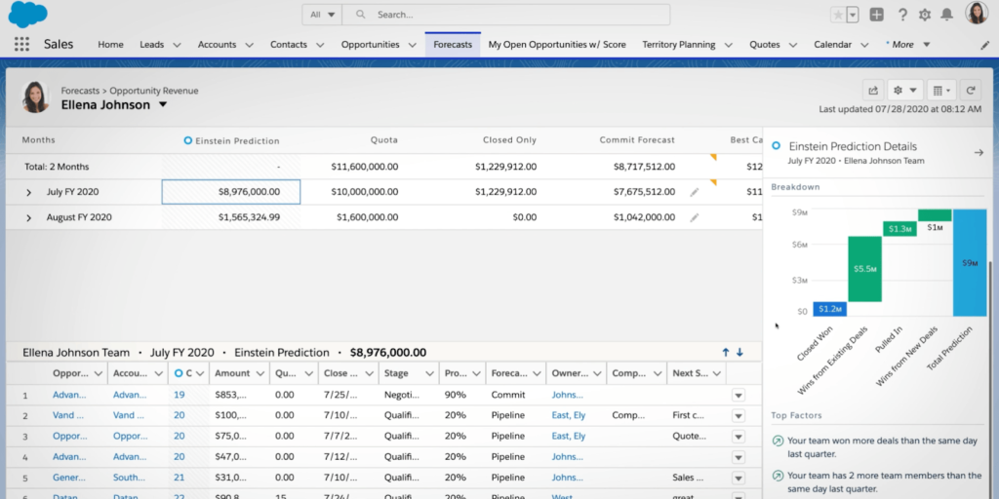
Task: Click the $5.5M Wins from Existing Deals bar
Action: [x=864, y=269]
